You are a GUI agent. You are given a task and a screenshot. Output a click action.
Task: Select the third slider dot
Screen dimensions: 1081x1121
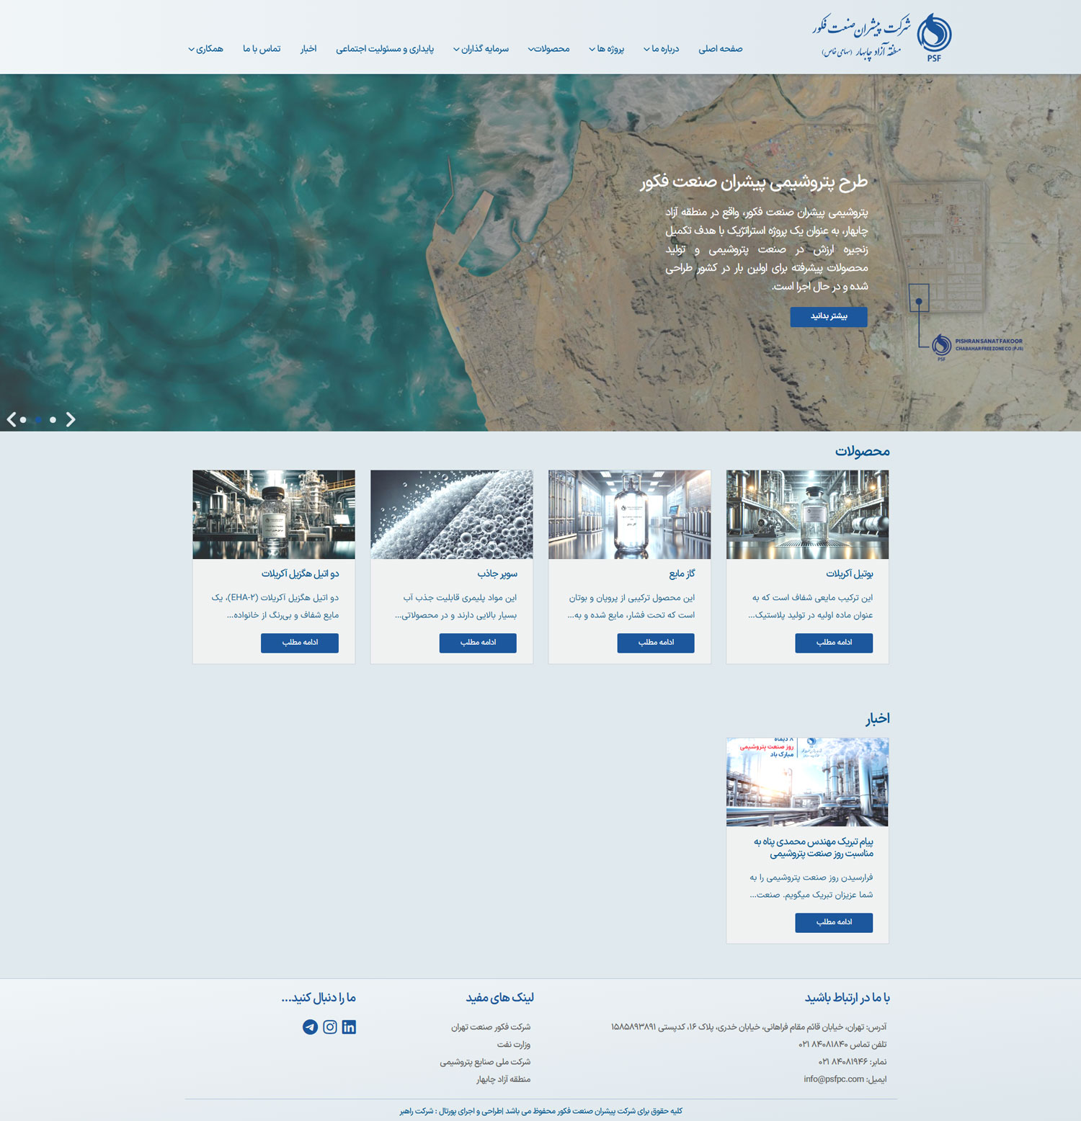coord(53,419)
